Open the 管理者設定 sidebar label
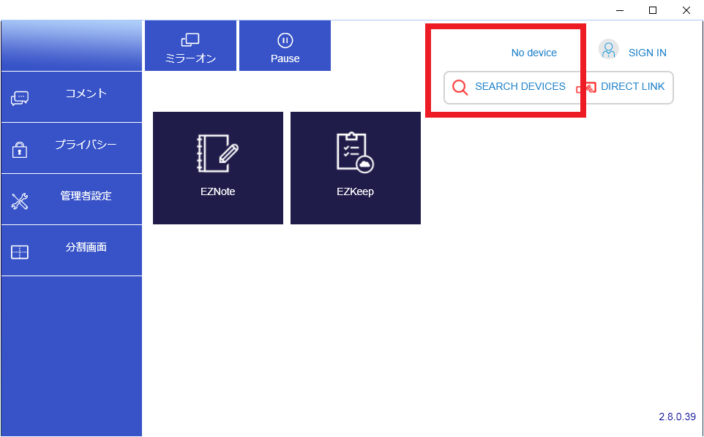This screenshot has width=704, height=437. 86,196
